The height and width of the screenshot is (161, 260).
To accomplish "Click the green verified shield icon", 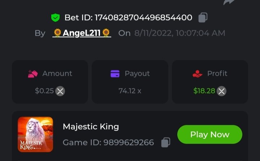I will point(55,18).
